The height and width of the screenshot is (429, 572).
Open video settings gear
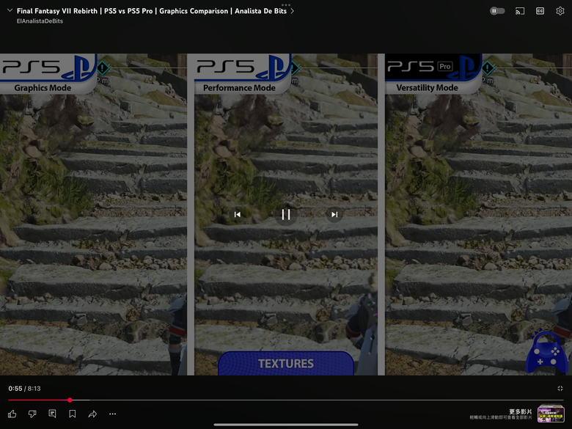coord(560,11)
